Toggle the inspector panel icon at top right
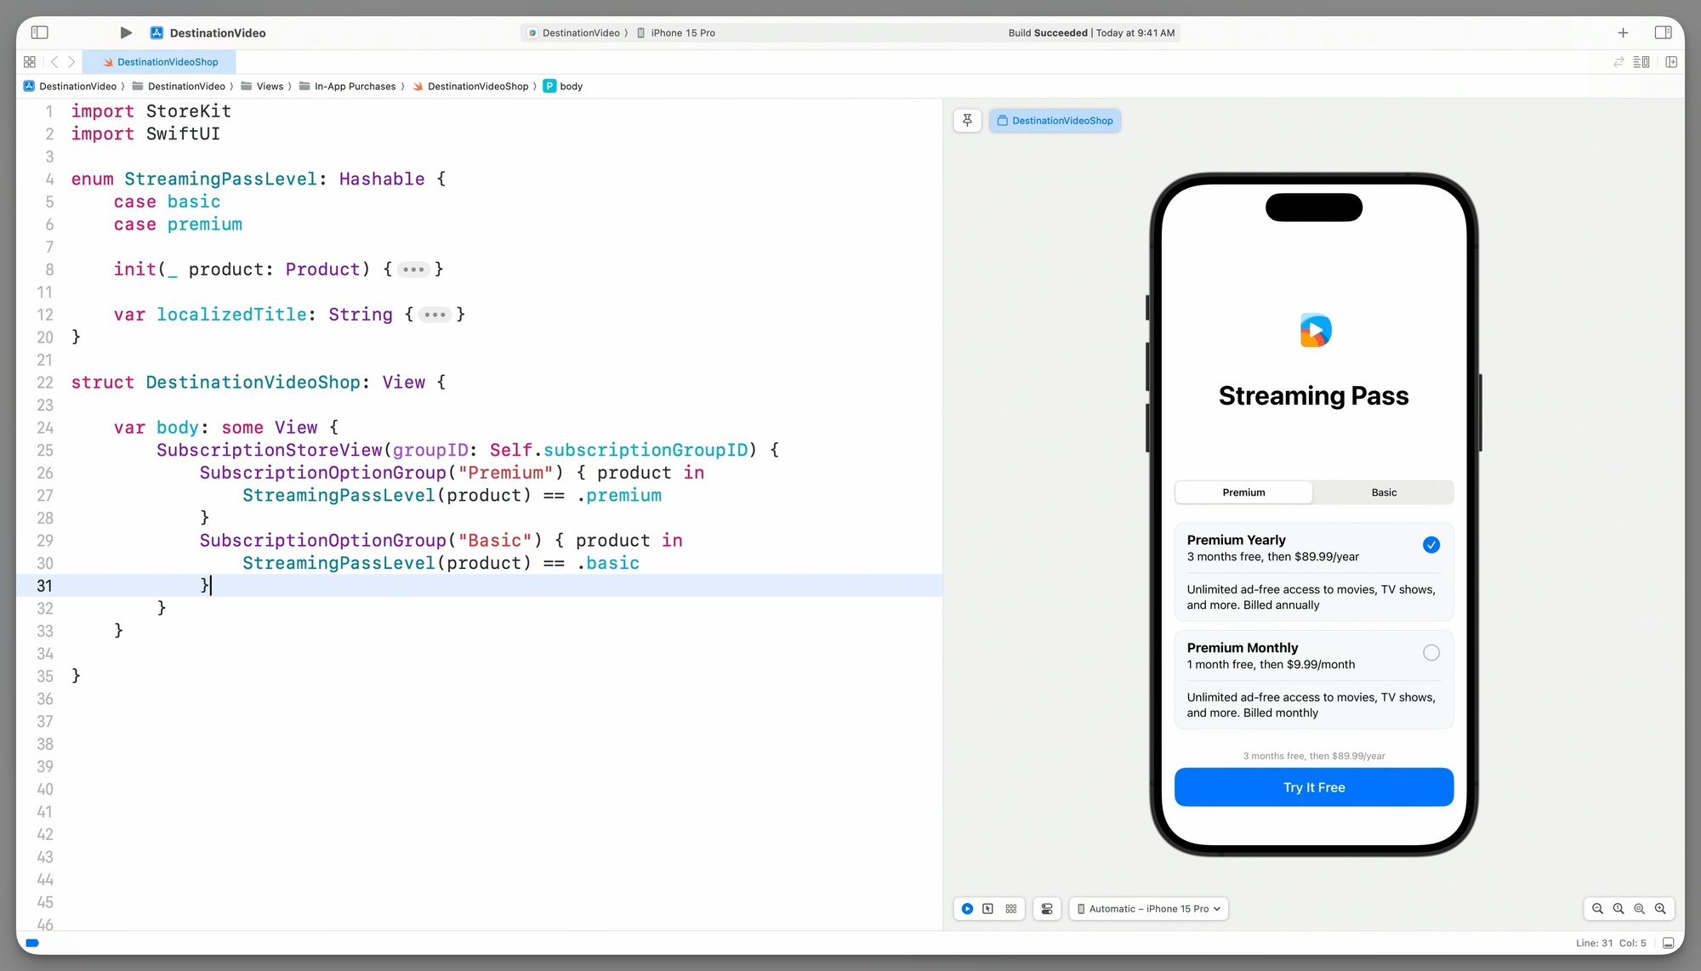The height and width of the screenshot is (971, 1701). tap(1663, 32)
